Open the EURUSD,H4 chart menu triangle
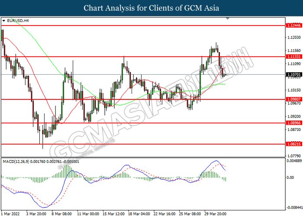 3,21
